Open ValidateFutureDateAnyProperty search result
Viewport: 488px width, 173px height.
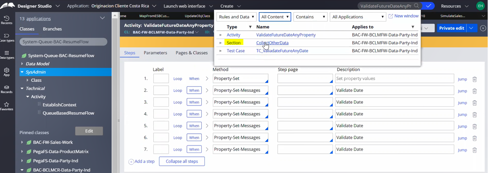(286, 35)
